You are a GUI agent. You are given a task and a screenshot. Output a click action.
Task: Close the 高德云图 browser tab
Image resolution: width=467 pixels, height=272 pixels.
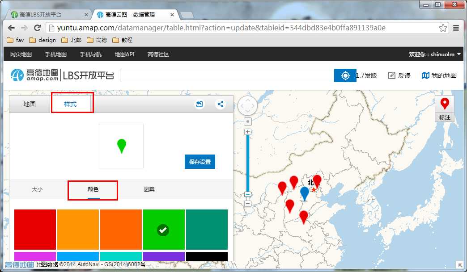172,15
